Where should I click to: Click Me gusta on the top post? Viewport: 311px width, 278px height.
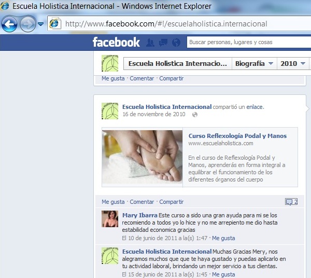pyautogui.click(x=113, y=79)
